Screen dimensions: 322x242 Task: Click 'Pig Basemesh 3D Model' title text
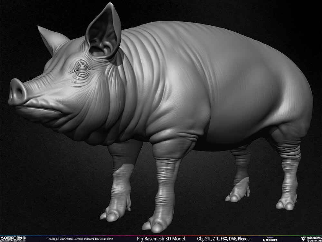point(161,239)
